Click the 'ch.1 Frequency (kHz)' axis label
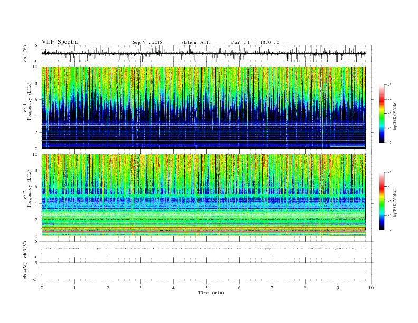 tap(27, 101)
